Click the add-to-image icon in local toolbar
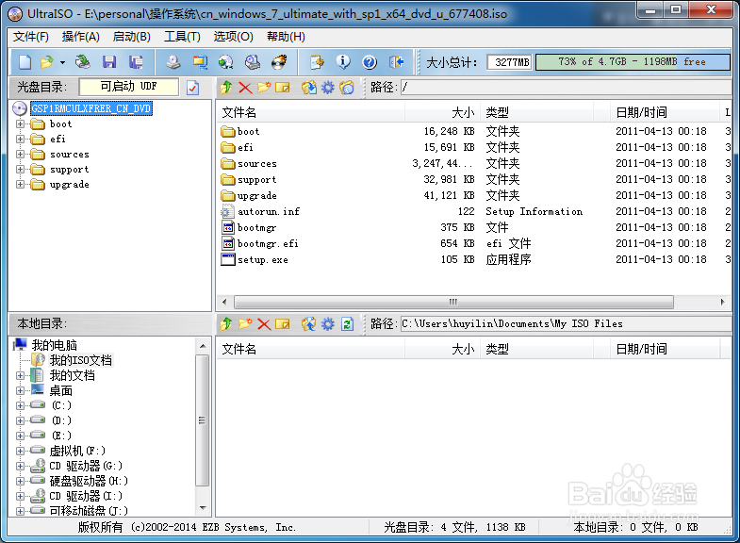The image size is (740, 543). [309, 324]
